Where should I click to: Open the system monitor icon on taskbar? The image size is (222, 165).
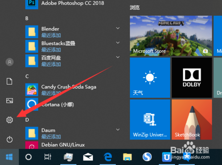coord(68,157)
